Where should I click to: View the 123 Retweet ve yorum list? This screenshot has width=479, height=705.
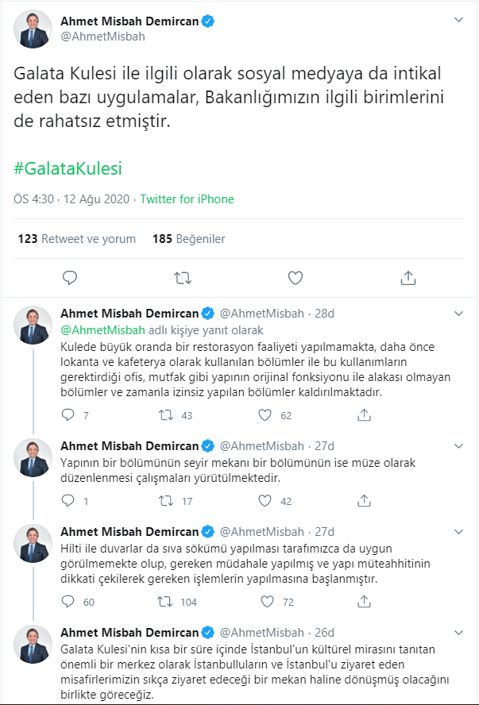tap(76, 239)
